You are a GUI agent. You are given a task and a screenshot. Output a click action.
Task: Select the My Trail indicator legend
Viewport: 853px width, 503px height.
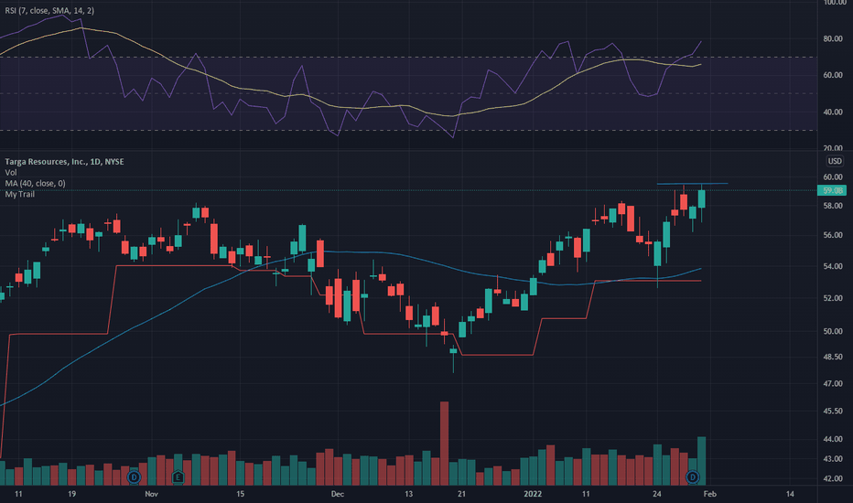[19, 194]
